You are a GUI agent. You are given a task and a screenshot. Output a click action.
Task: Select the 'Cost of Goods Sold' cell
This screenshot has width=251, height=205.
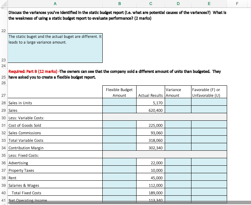(x=55, y=124)
